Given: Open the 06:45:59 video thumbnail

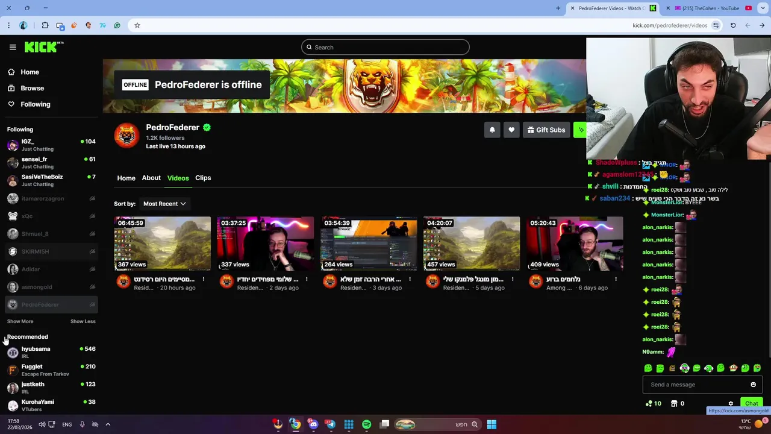Looking at the screenshot, I should pos(163,244).
